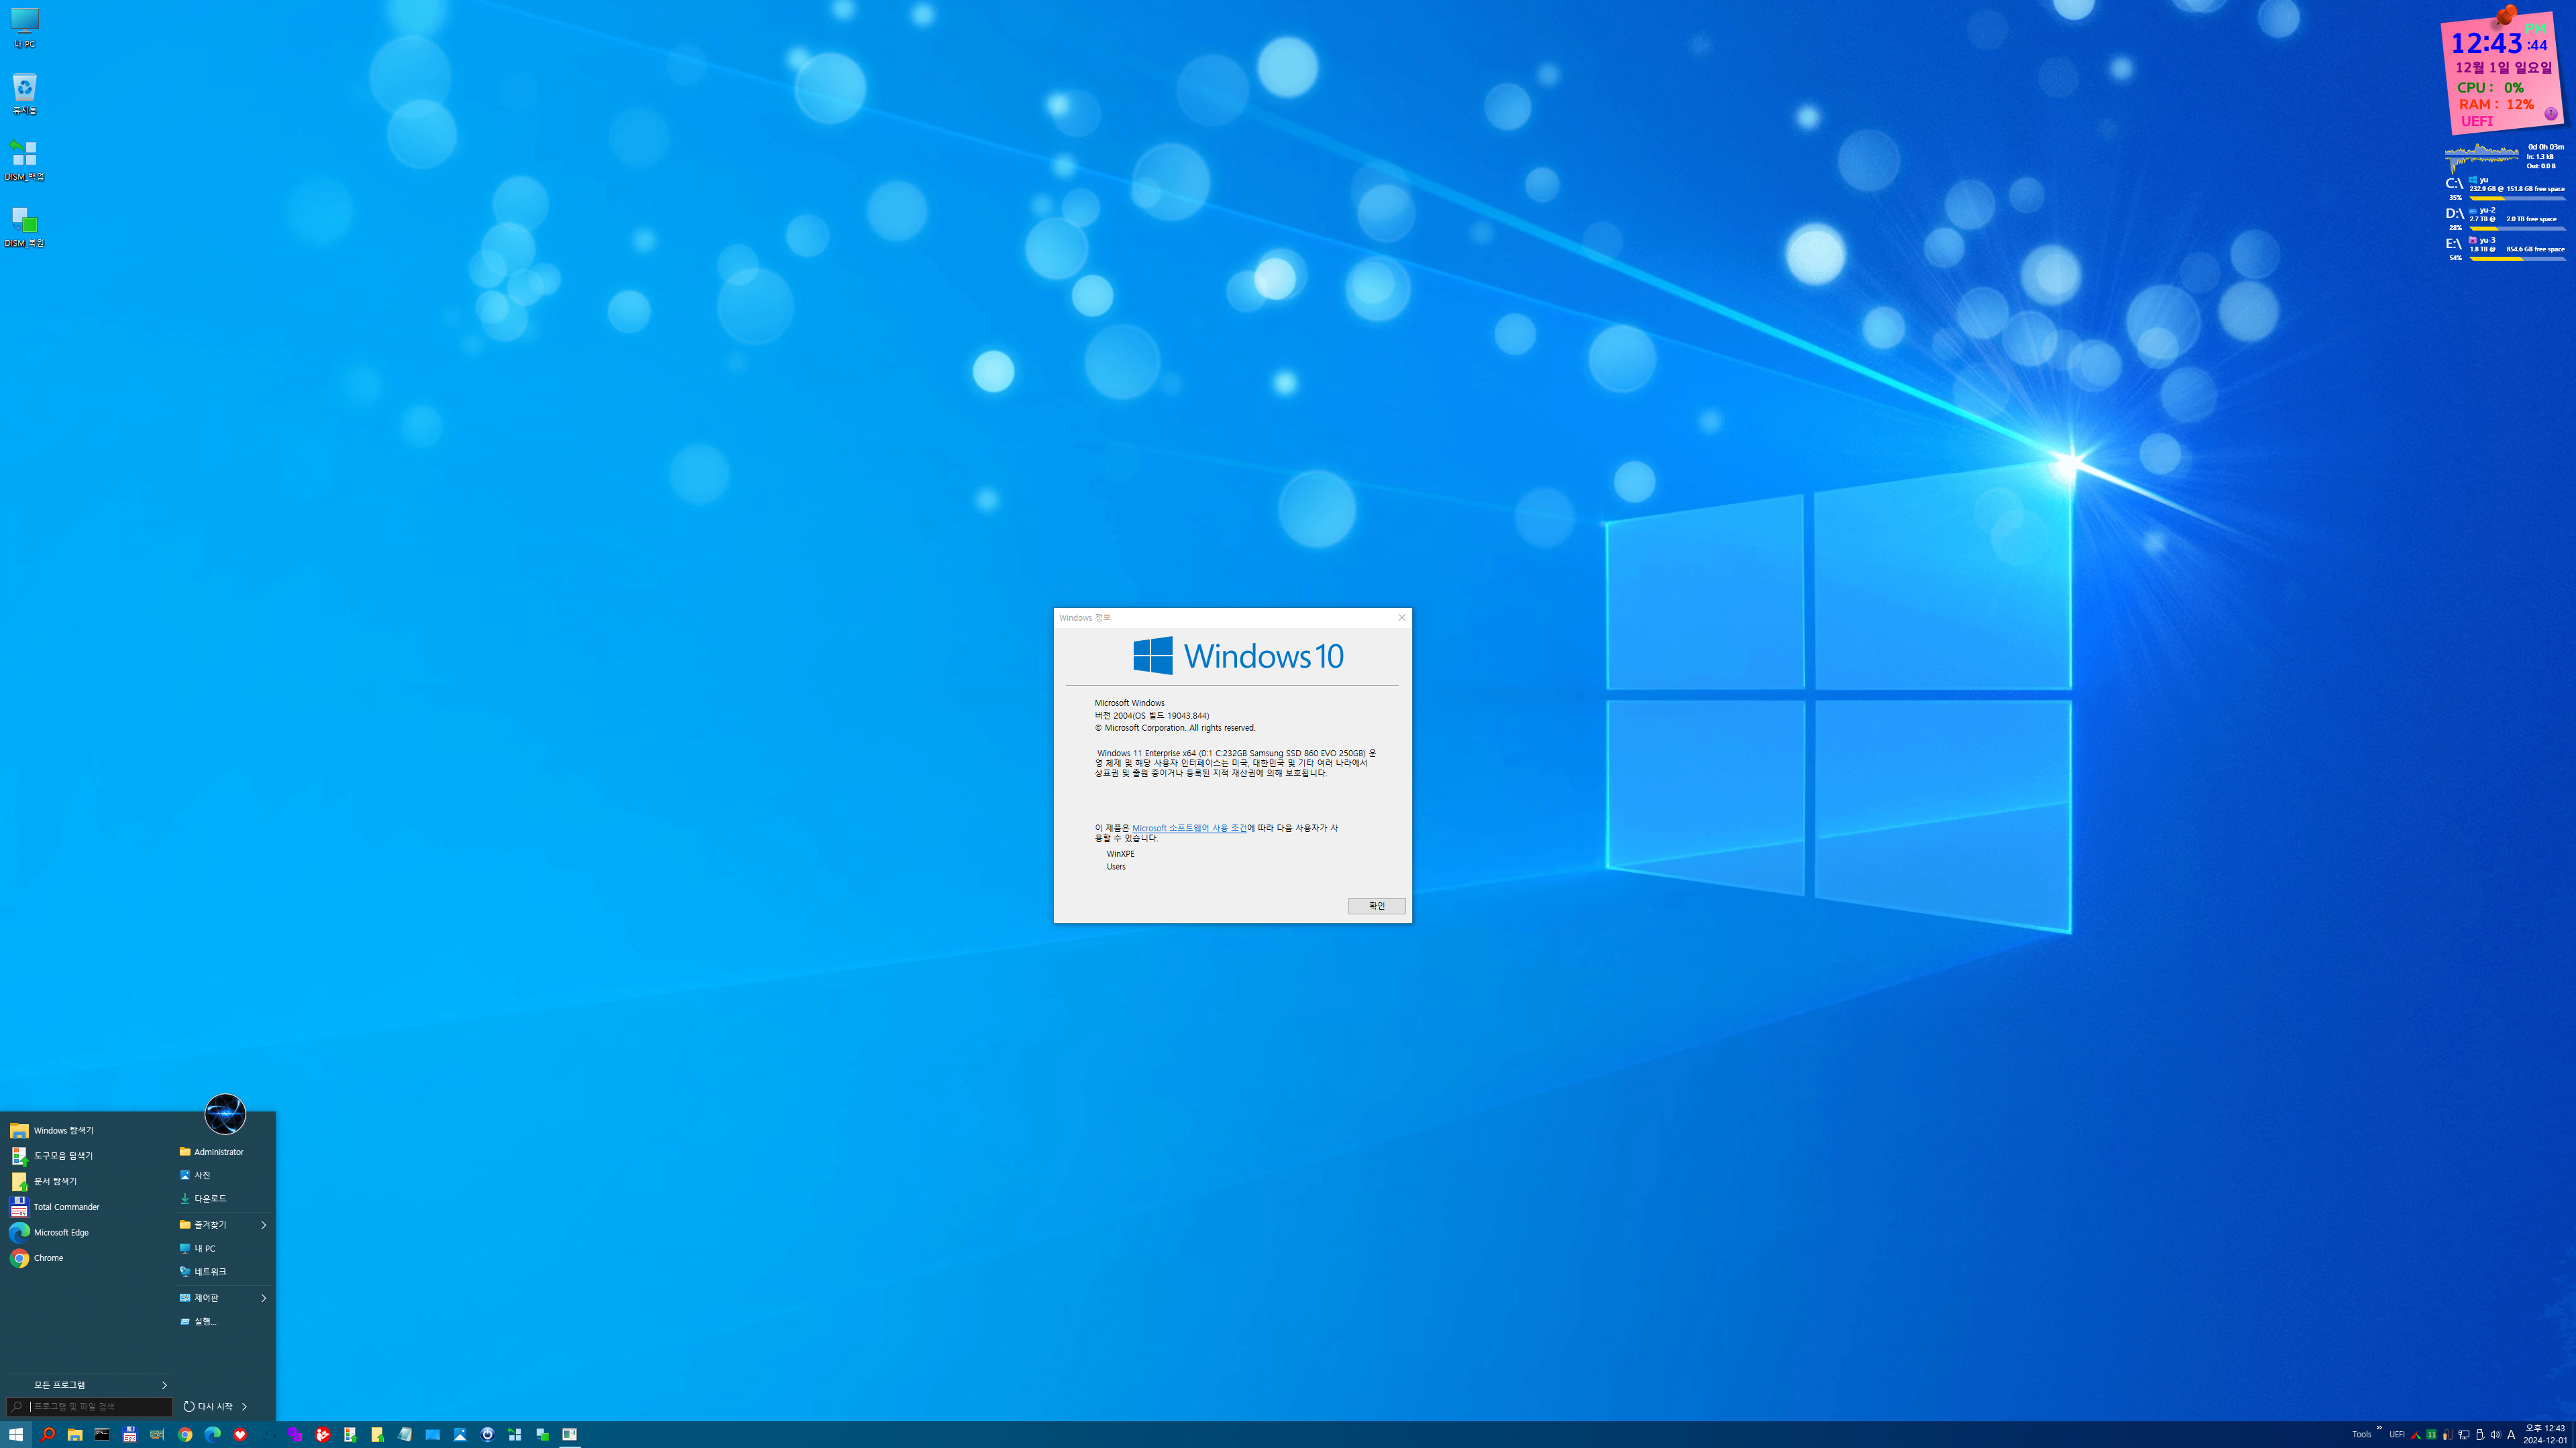This screenshot has height=1448, width=2576.
Task: Close the Windows 정보 dialog
Action: (1401, 617)
